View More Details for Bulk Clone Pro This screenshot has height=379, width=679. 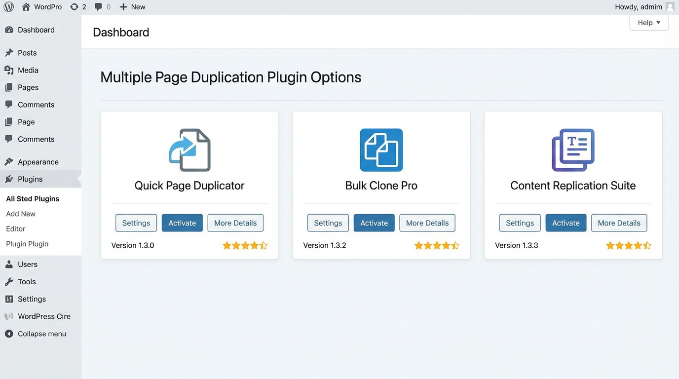427,223
